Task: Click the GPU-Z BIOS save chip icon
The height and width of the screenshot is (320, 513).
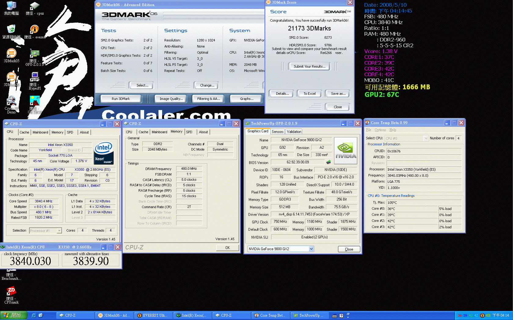Action: [x=329, y=162]
